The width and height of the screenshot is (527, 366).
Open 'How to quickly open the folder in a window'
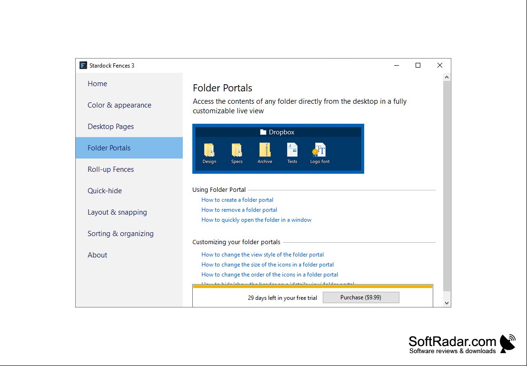click(257, 220)
